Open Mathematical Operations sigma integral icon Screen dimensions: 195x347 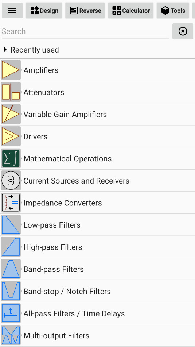coord(11,158)
